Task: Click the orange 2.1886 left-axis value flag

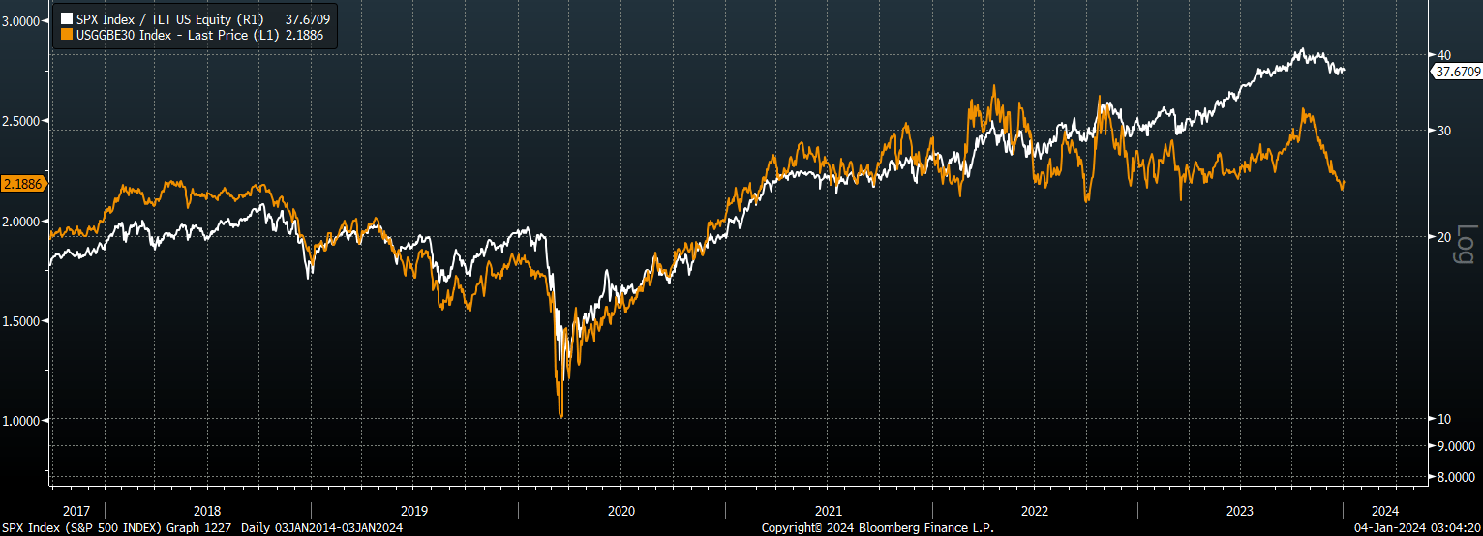Action: (23, 184)
